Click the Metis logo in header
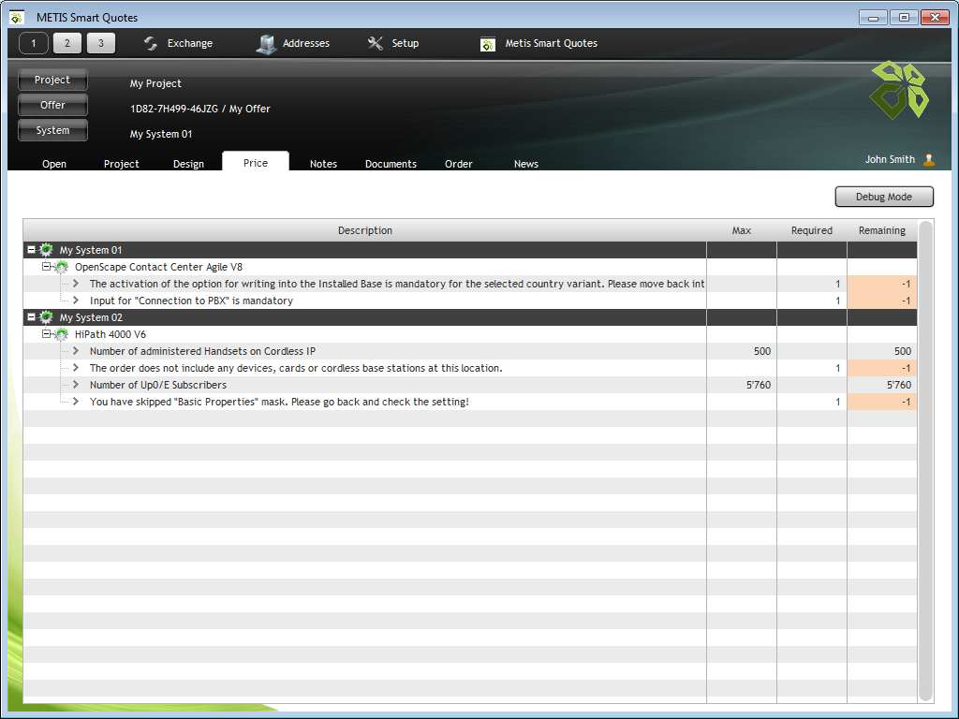This screenshot has width=959, height=719. point(899,89)
